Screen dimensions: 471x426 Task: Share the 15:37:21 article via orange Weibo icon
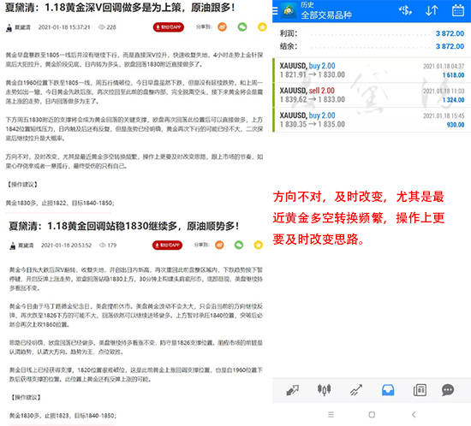[x=223, y=27]
